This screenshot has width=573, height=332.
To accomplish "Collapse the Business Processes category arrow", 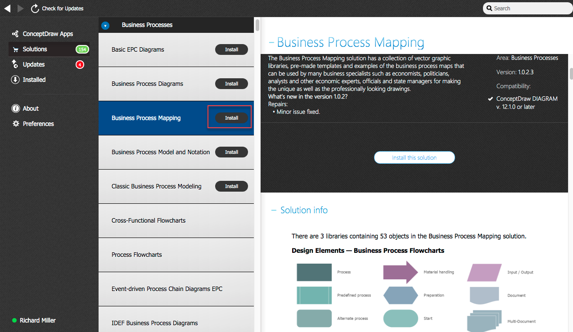I will coord(105,25).
